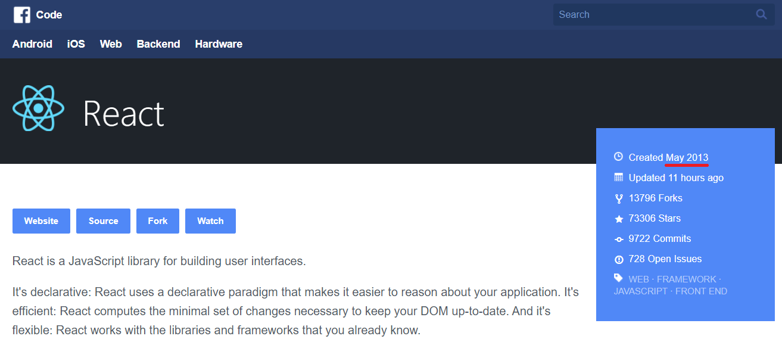Click the open issues alert icon

coord(618,259)
